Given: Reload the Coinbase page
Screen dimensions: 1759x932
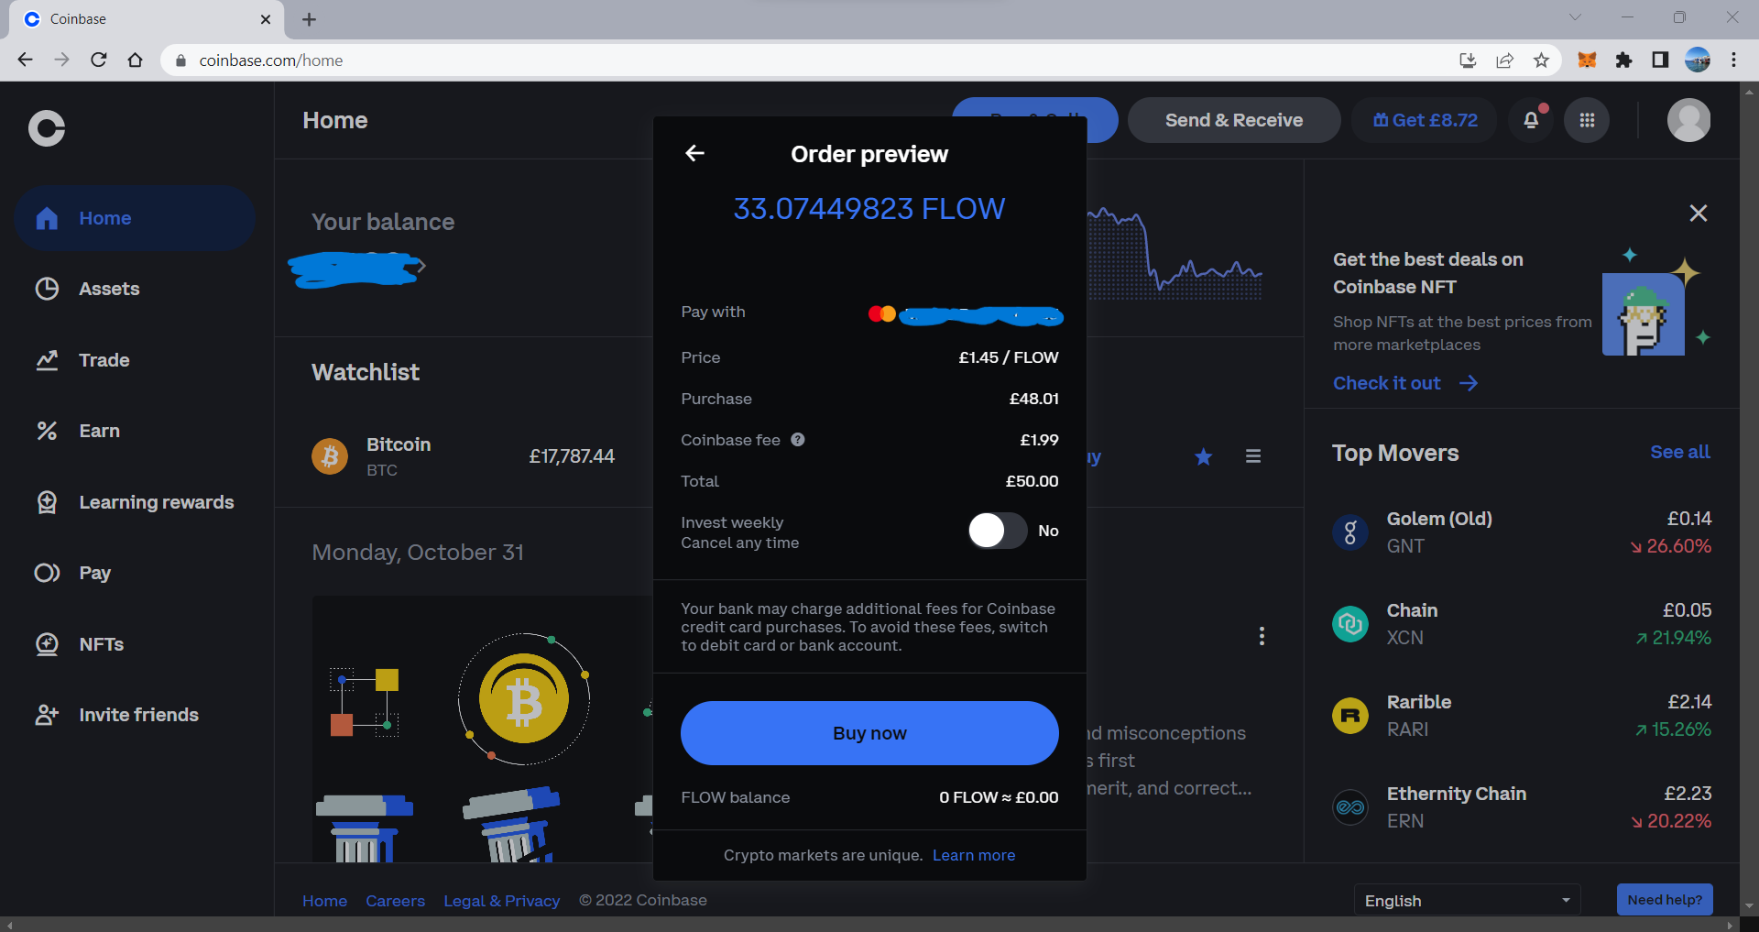Looking at the screenshot, I should tap(99, 60).
